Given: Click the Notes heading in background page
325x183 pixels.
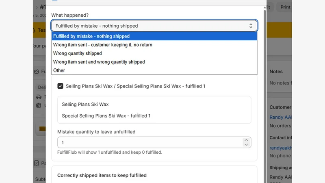Looking at the screenshot, I should tap(276, 72).
